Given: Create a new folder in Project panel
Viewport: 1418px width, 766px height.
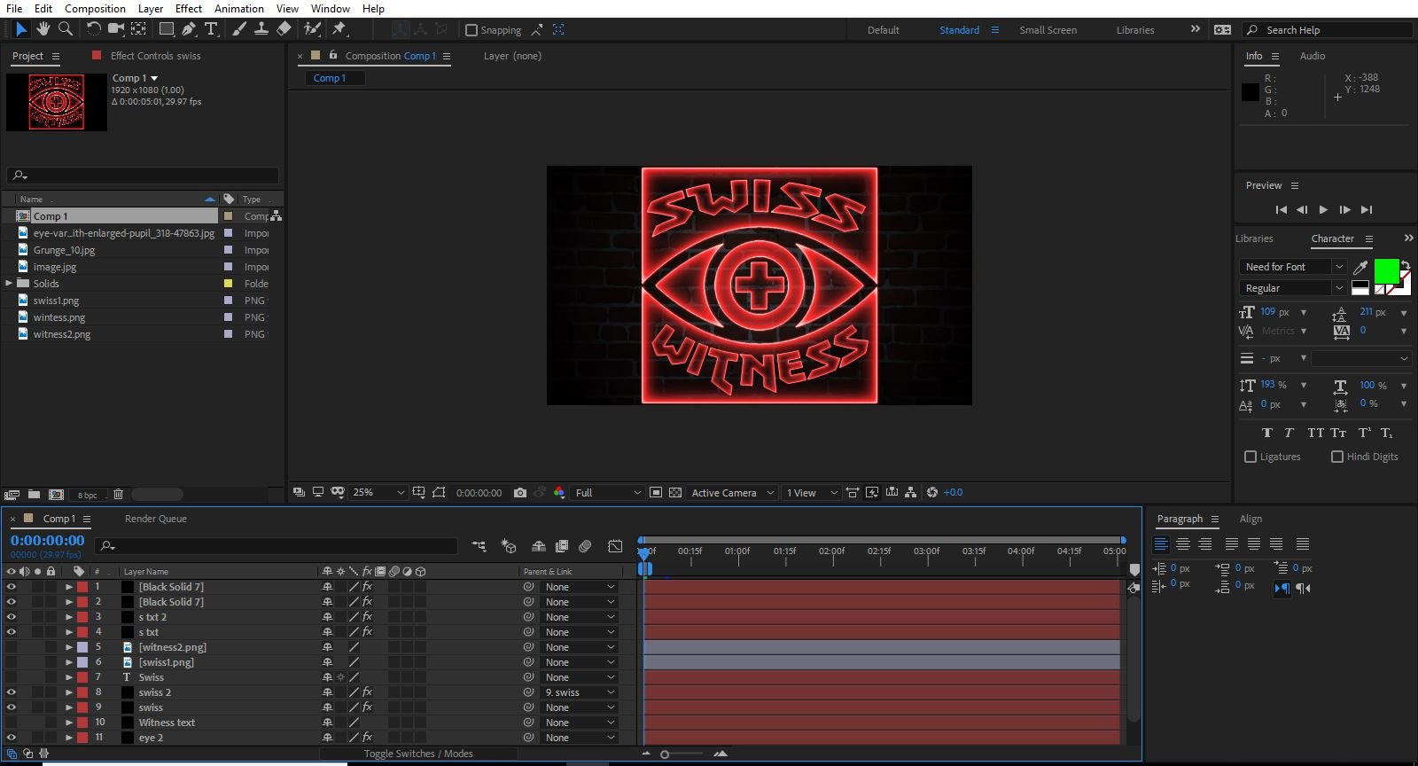Looking at the screenshot, I should click(34, 494).
